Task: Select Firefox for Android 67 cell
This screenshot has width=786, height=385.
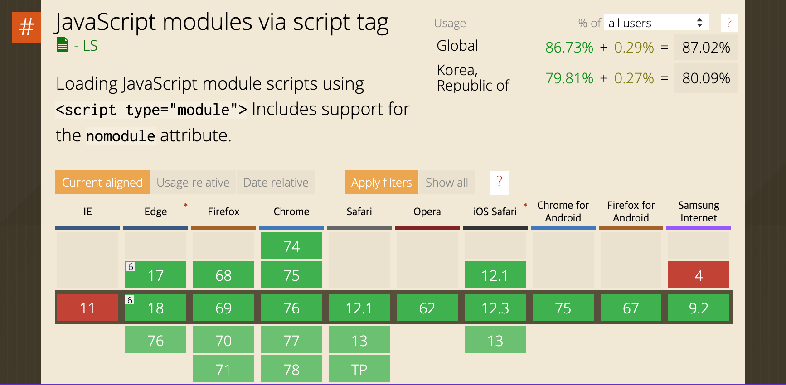Action: click(x=631, y=308)
